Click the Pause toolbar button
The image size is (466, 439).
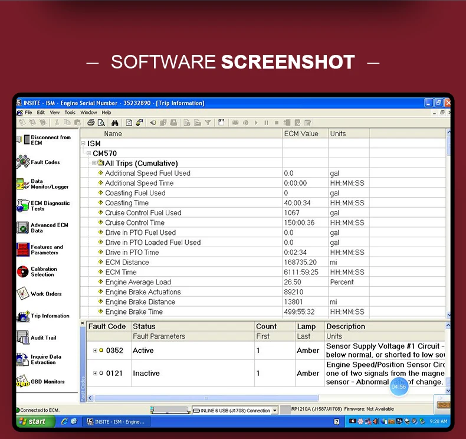266,123
